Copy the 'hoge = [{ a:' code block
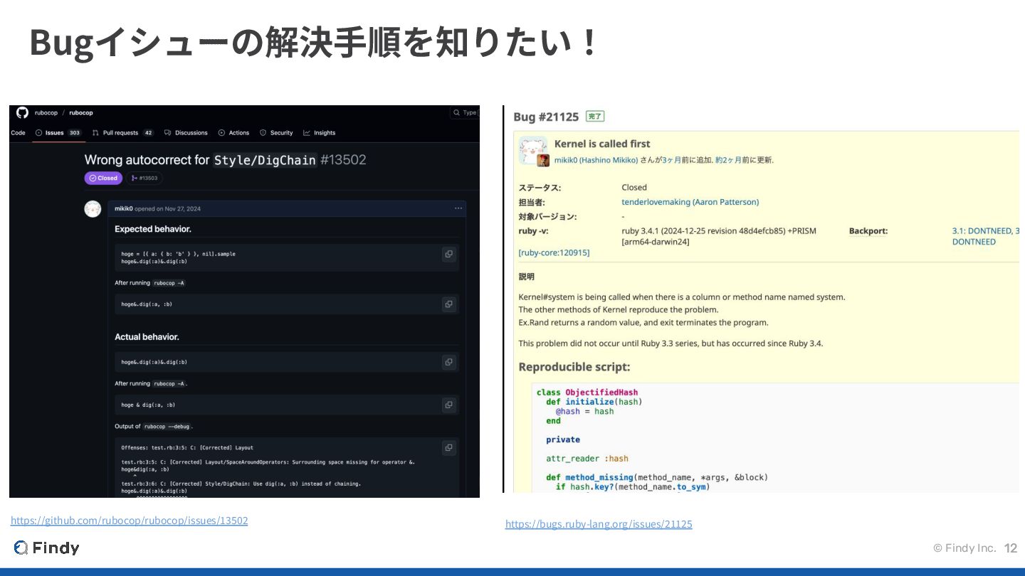The width and height of the screenshot is (1025, 576). tap(448, 254)
